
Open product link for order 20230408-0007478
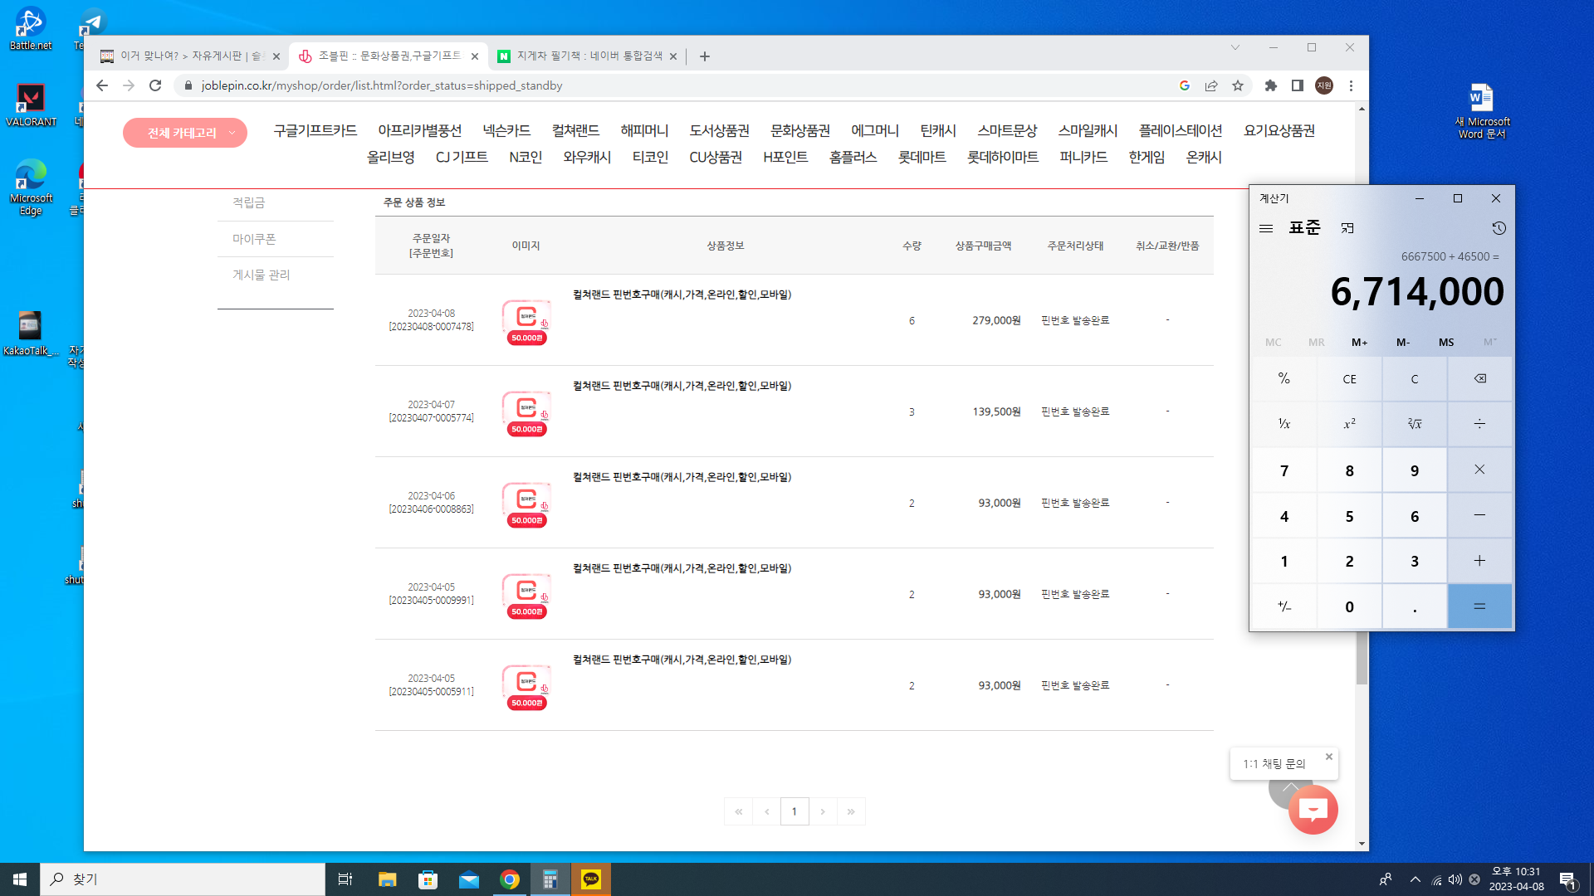coord(682,295)
